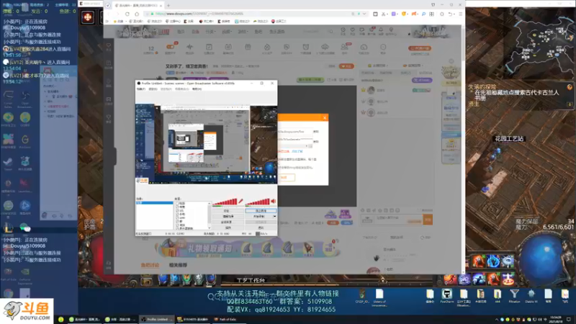Open a new browser tab
576x324 pixels.
pyautogui.click(x=168, y=6)
